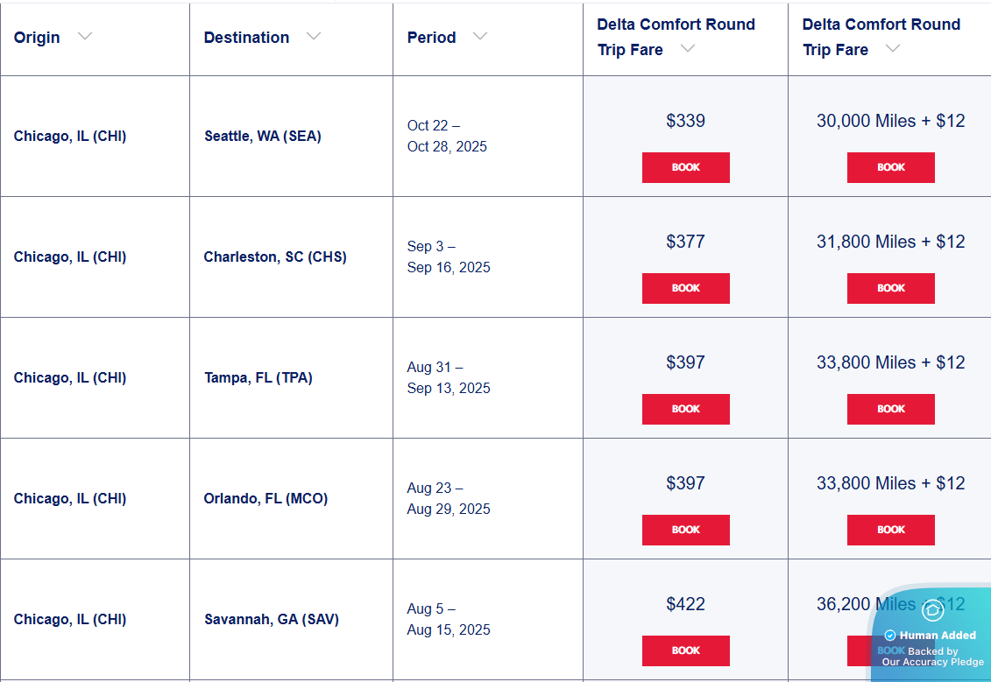Screen dimensions: 991x682
Task: Book the $377 Charleston cash fare
Action: (x=686, y=288)
